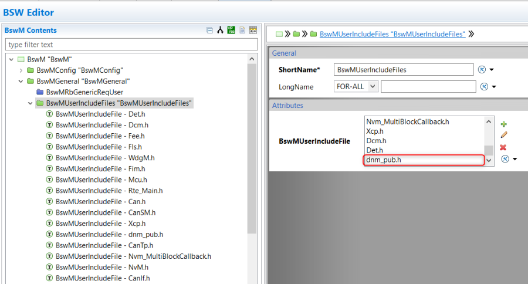Click the green VP icon in BswM Contents toolbar
The width and height of the screenshot is (528, 284).
point(231,30)
